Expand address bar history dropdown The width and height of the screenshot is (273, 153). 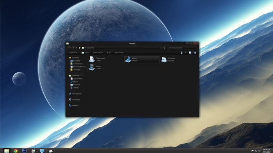pyautogui.click(x=161, y=48)
